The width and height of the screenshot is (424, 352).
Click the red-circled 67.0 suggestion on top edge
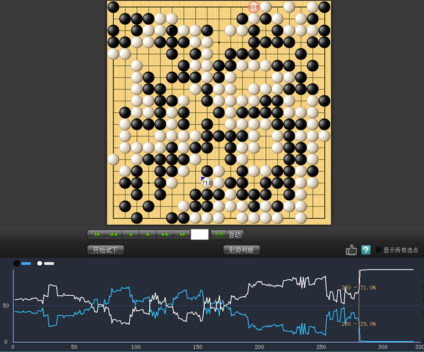254,7
